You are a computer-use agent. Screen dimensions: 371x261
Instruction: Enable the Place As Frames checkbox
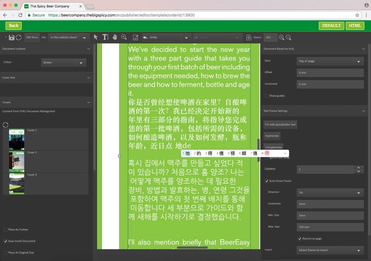coord(5,229)
